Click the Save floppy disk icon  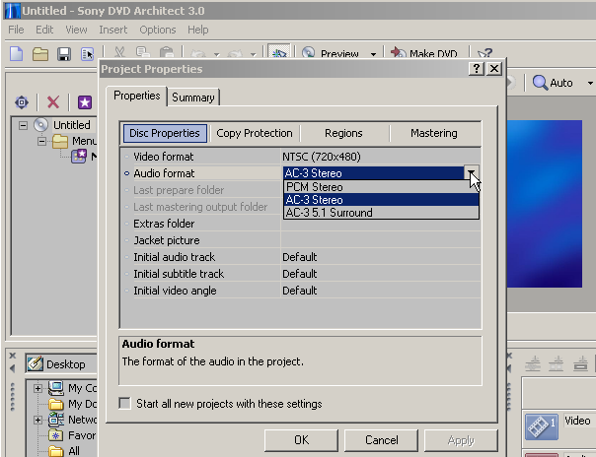(64, 54)
